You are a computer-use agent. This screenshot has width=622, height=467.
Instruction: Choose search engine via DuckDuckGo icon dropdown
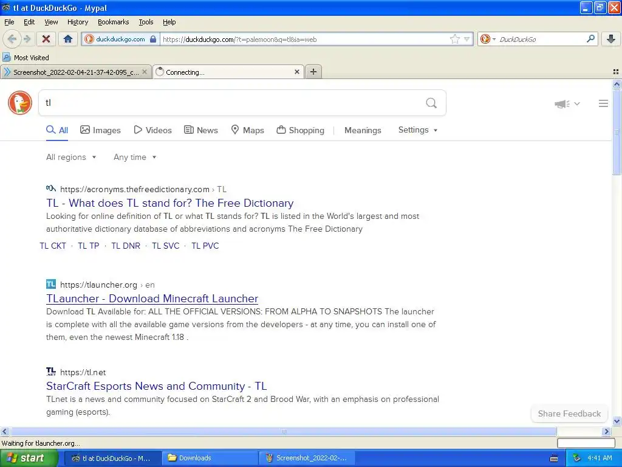(488, 39)
